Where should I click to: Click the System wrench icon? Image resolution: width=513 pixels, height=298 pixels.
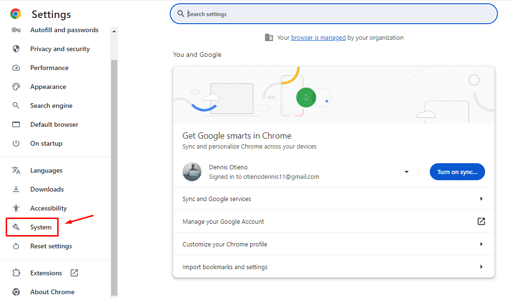[x=16, y=227]
